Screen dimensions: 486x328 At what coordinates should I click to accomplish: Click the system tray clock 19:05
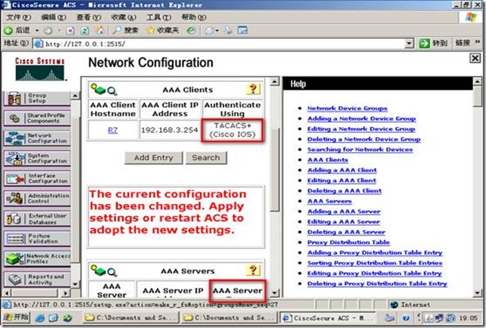(x=468, y=318)
